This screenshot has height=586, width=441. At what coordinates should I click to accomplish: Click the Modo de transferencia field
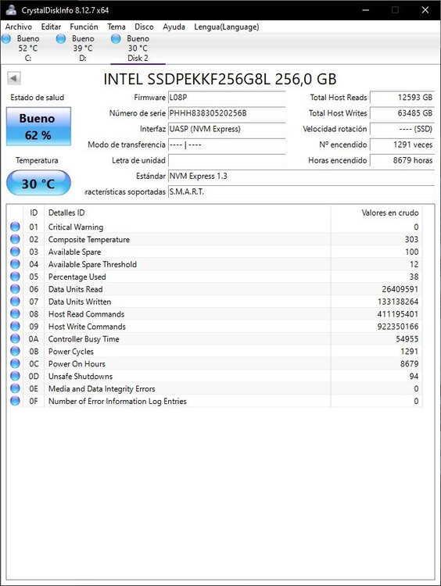click(227, 145)
